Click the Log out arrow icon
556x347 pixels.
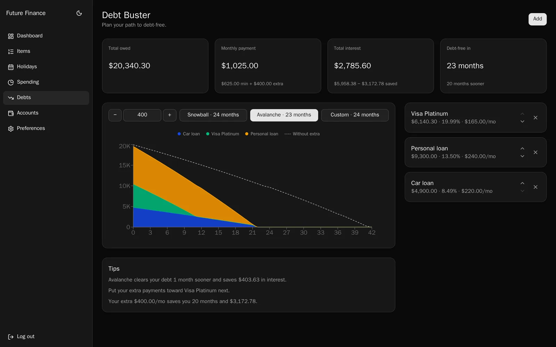click(x=11, y=337)
